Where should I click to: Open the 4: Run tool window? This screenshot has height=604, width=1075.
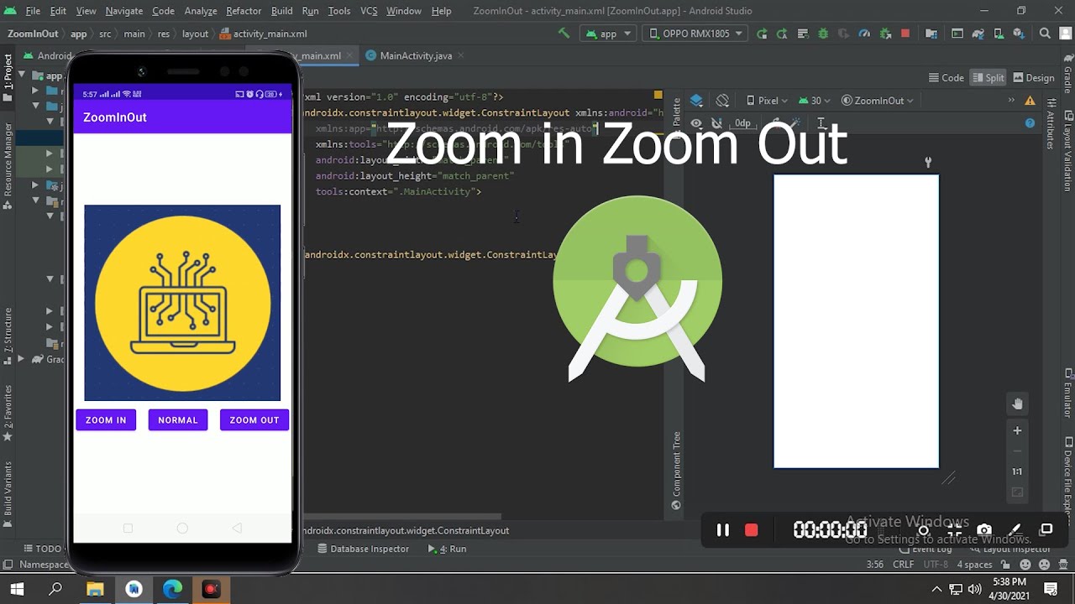click(x=448, y=549)
